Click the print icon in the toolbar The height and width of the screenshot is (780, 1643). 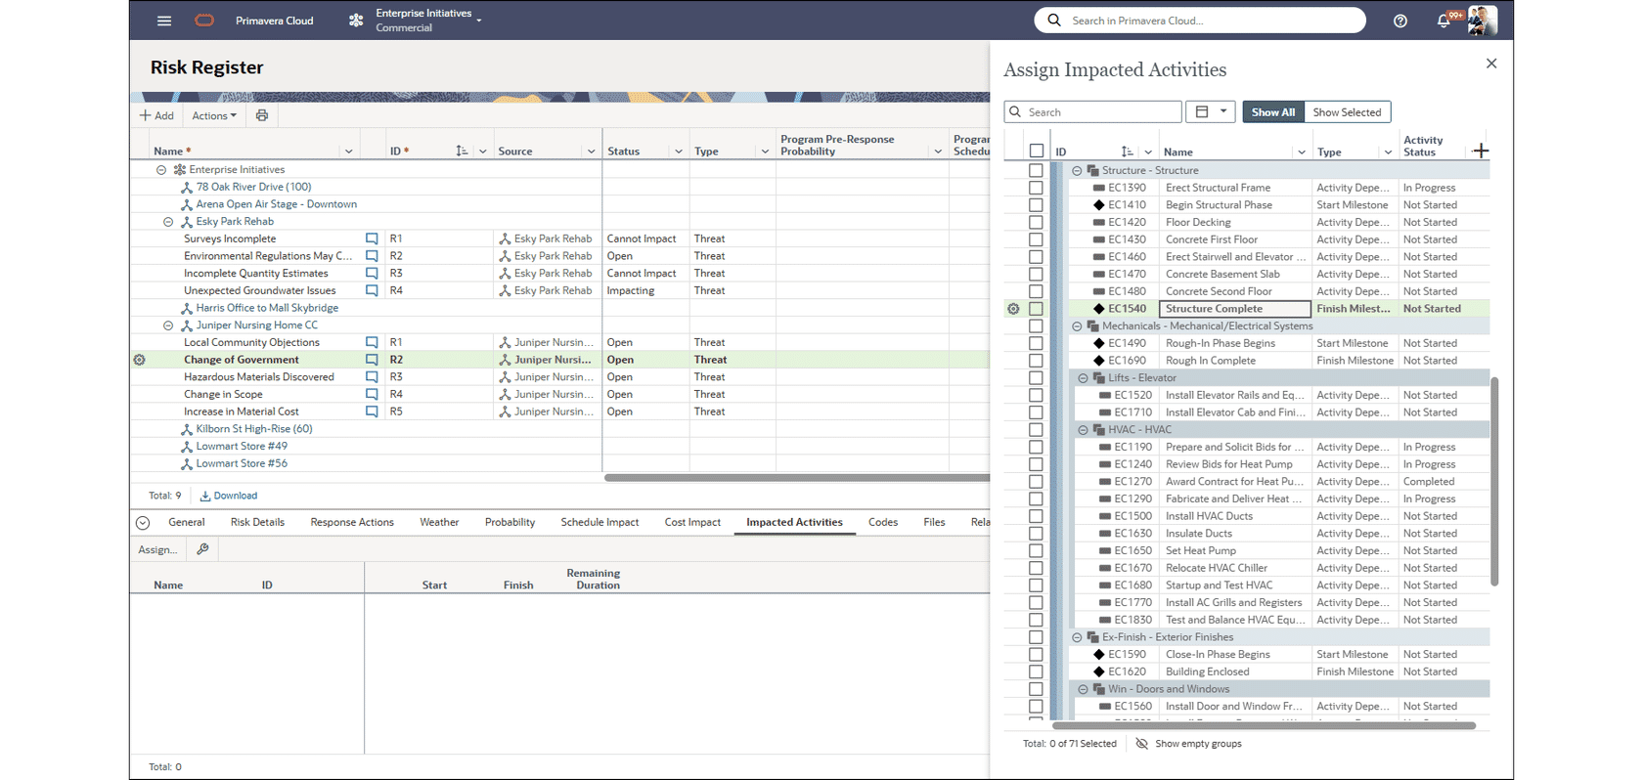[262, 115]
